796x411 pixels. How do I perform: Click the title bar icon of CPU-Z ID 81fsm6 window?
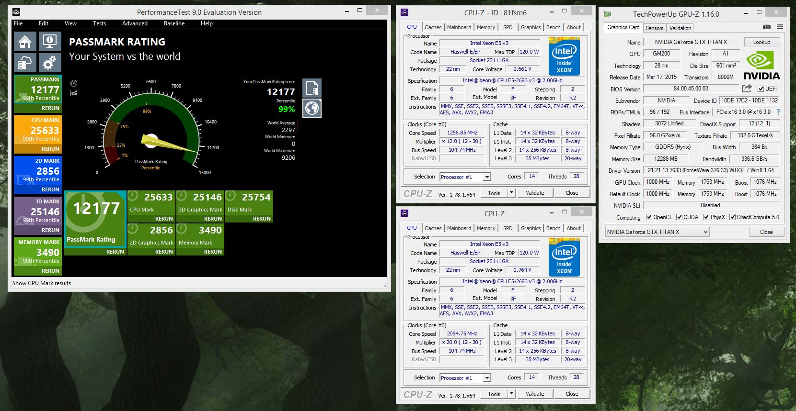404,12
